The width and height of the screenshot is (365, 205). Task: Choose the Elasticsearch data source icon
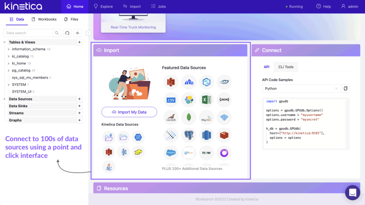189,100
